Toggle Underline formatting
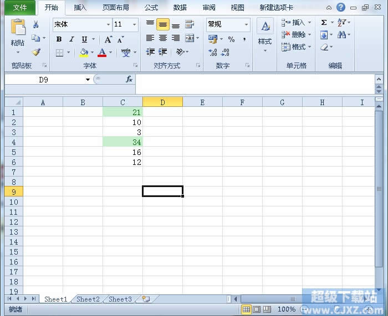The height and width of the screenshot is (316, 388). pyautogui.click(x=84, y=39)
